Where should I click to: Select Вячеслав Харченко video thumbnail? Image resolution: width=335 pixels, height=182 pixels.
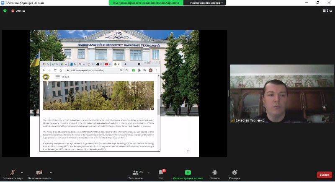281,94
